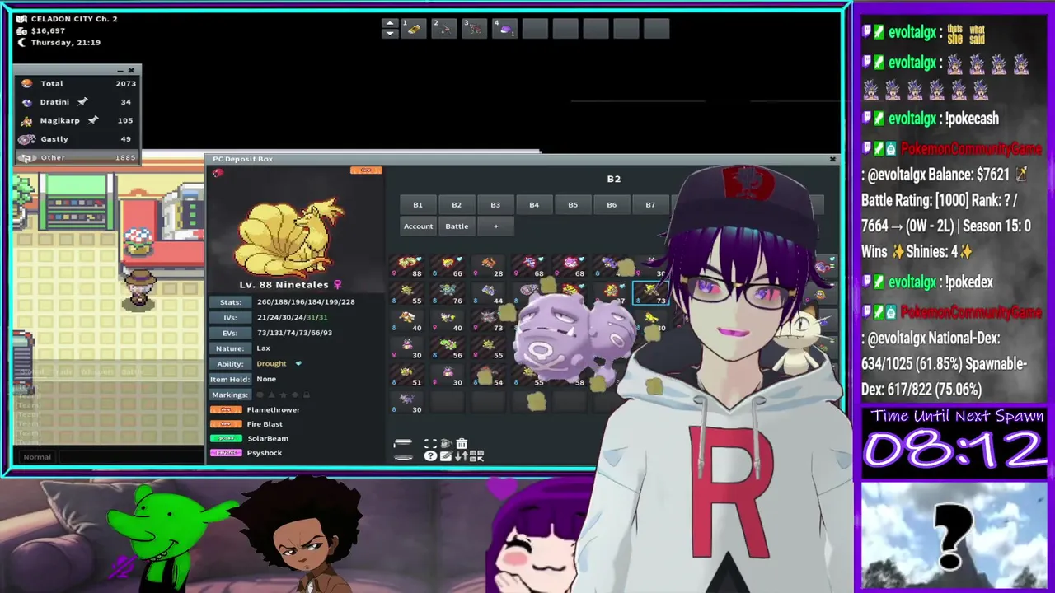Viewport: 1055px width, 593px height.
Task: Select the level 88 Pokémon in box
Action: point(408,267)
